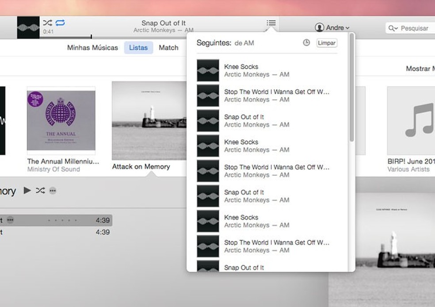Show recently played history clock icon

point(306,43)
